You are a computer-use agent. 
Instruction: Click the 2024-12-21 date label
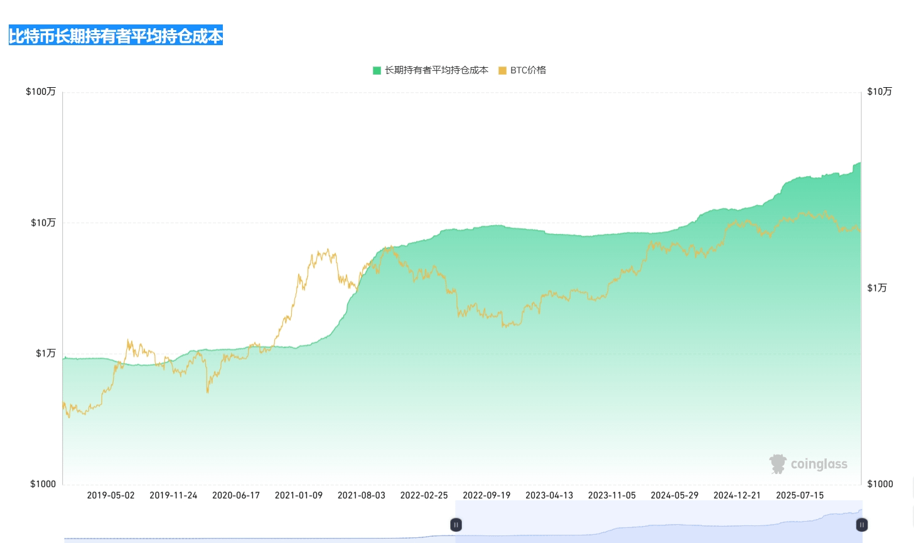tap(737, 495)
